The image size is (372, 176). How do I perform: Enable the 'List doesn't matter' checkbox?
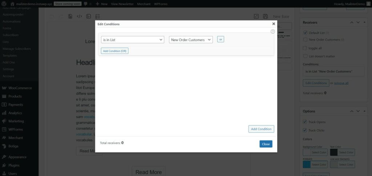point(305,56)
